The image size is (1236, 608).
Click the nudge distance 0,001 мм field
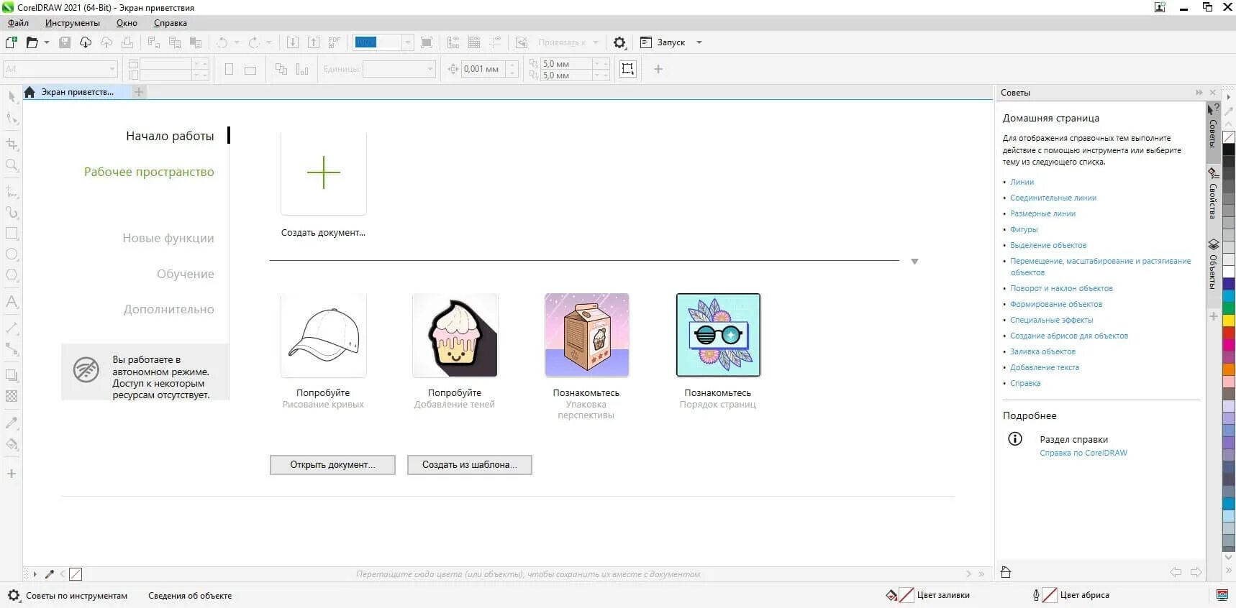coord(483,69)
